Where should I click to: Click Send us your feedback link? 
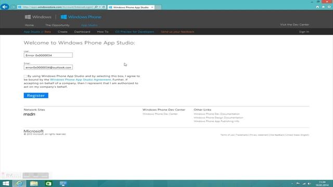coord(177,32)
